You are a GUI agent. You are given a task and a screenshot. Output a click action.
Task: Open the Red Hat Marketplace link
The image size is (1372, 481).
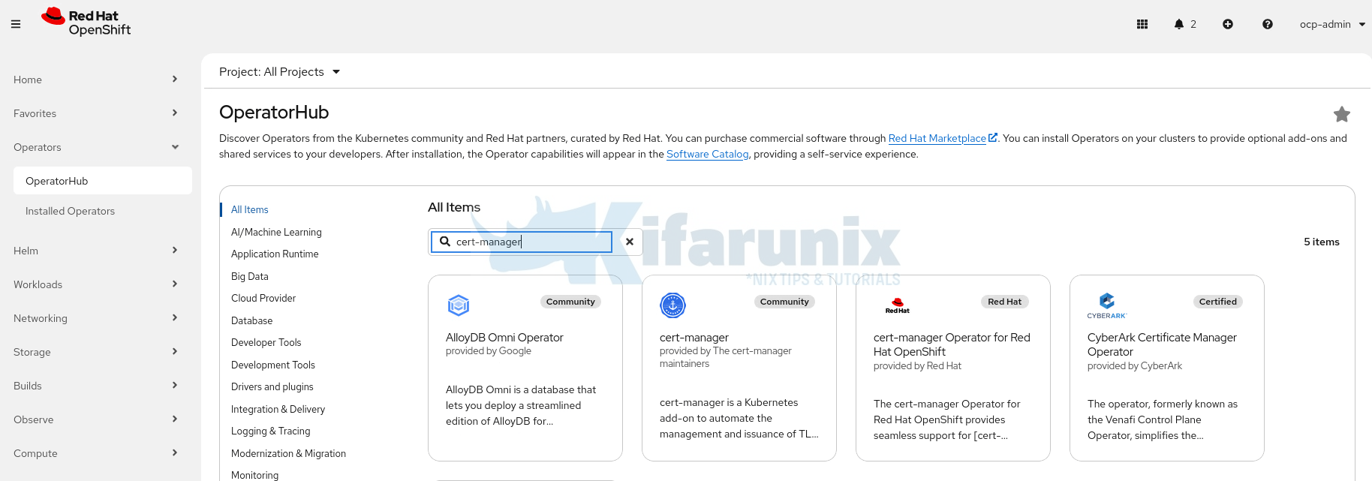(937, 138)
